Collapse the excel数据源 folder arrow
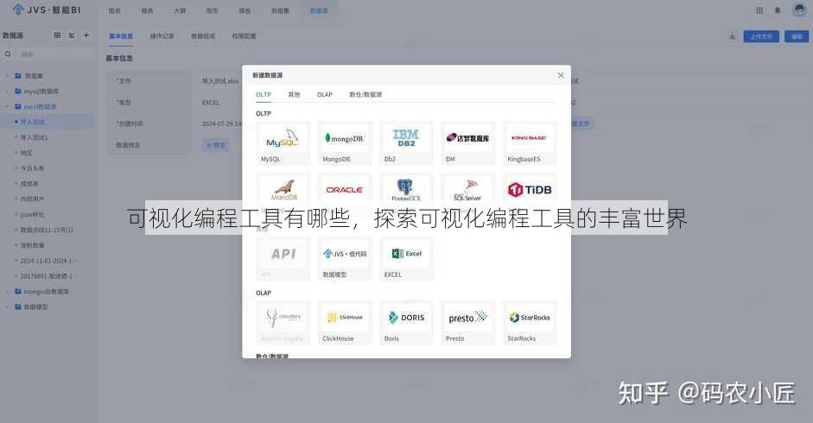Screen dimensions: 813x423 point(7,107)
